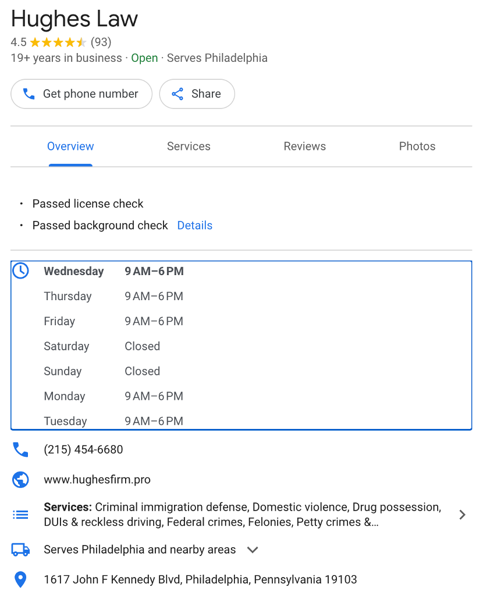The width and height of the screenshot is (483, 598).
Task: Click the share icon in Share button
Action: pos(177,94)
